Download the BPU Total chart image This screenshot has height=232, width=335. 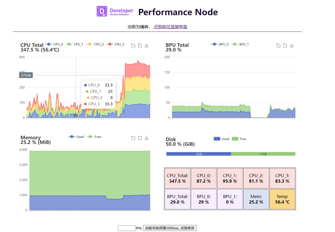click(292, 45)
